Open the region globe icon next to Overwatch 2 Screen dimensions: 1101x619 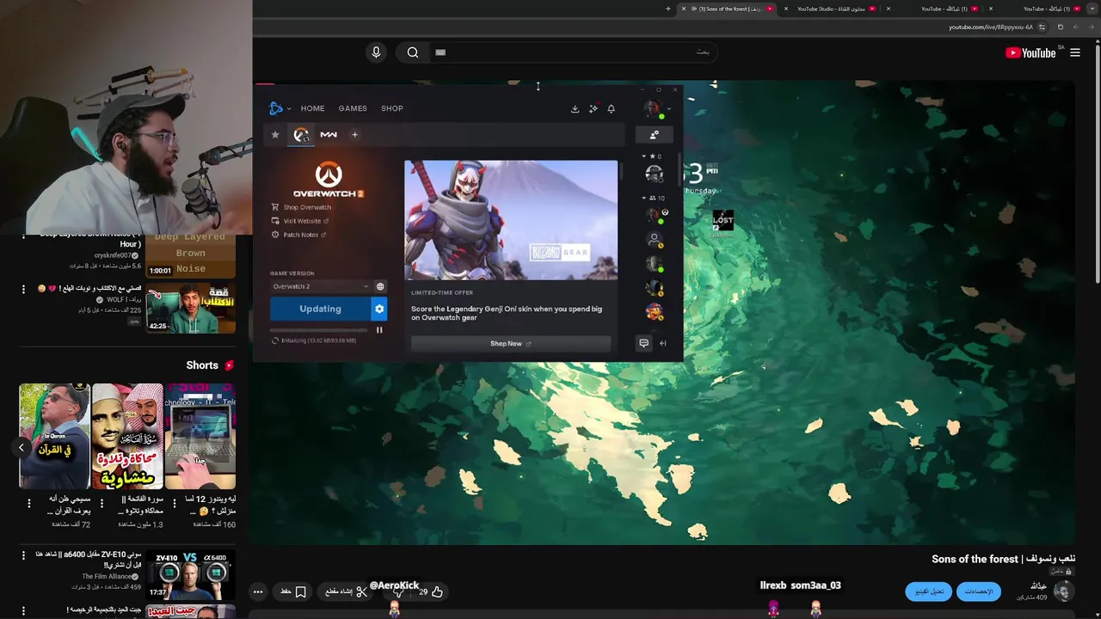point(380,286)
